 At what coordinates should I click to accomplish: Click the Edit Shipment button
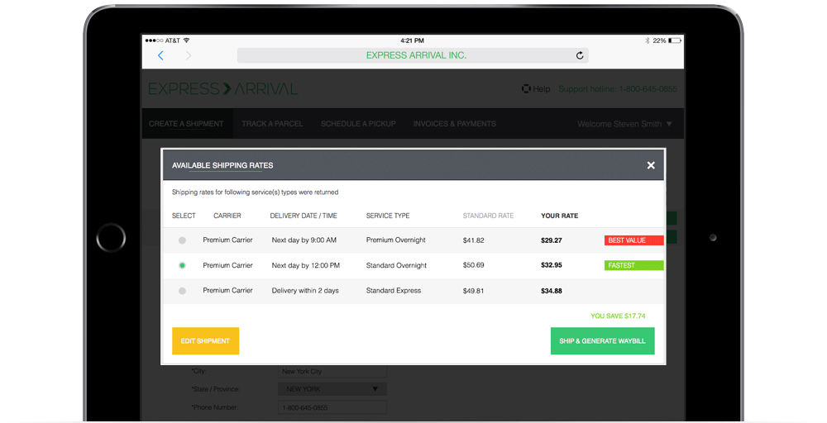pos(205,341)
